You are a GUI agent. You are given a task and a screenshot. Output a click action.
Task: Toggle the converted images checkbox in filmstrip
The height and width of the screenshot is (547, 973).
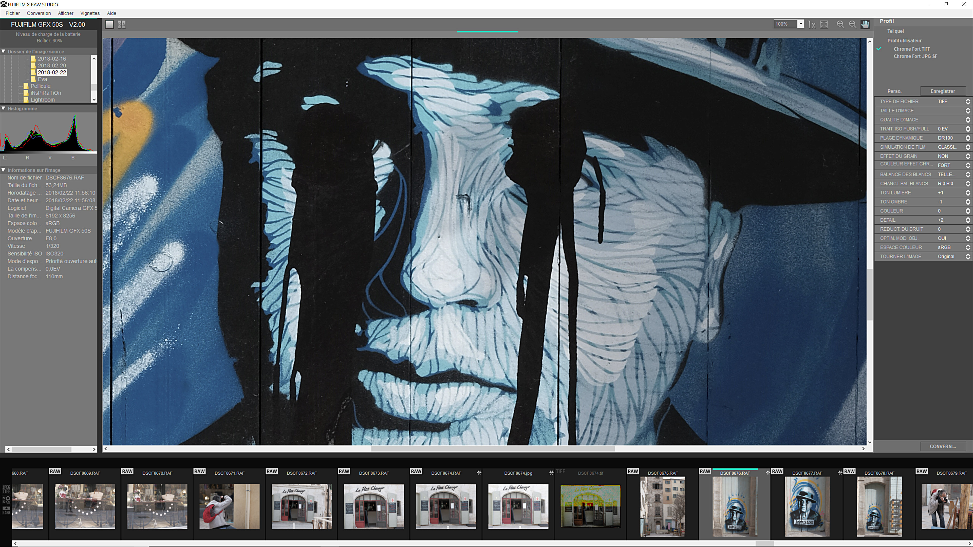pos(4,502)
